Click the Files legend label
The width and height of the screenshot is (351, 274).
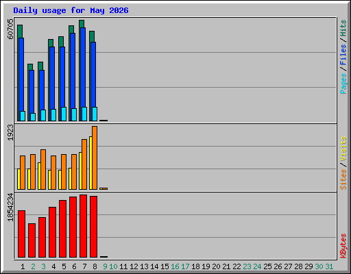(x=343, y=55)
